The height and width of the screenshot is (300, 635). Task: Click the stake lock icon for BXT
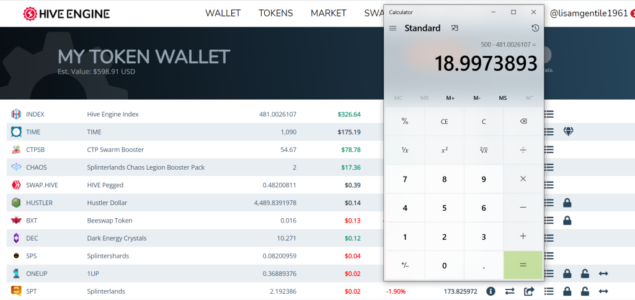(x=567, y=220)
